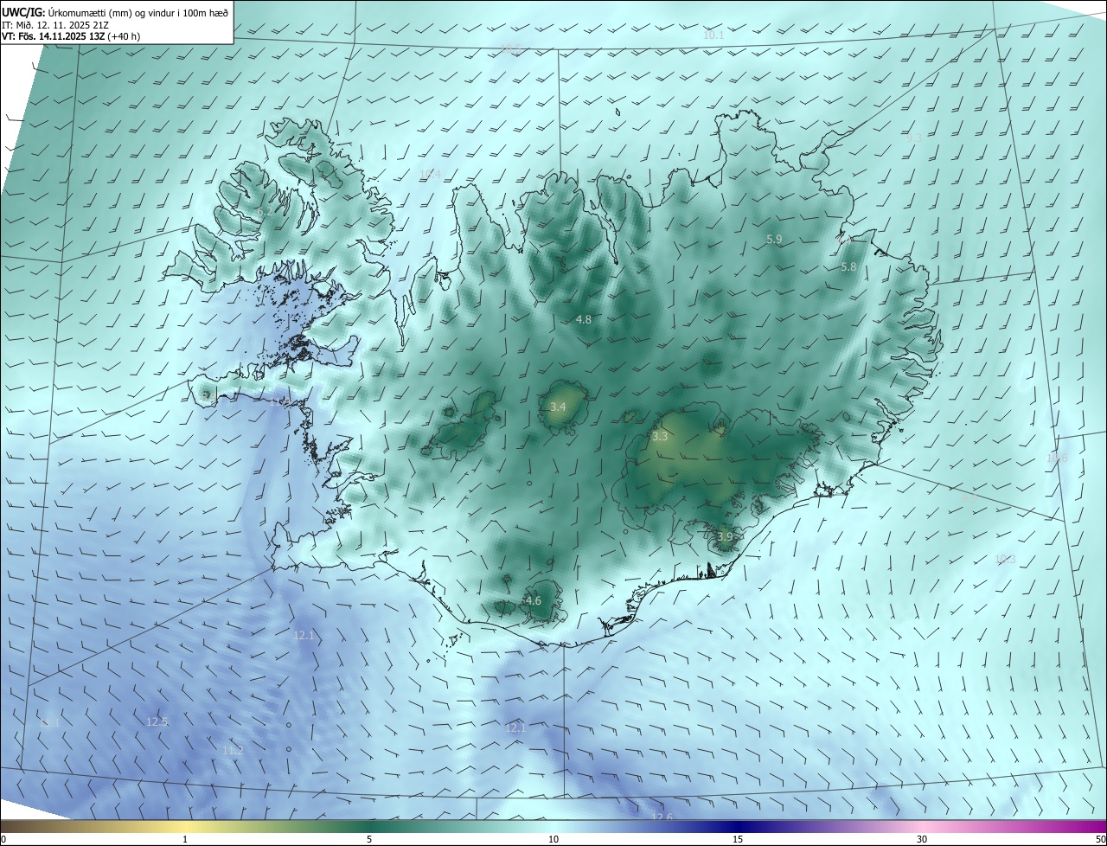Click the 5.8 value label on the map
Screen dimensions: 1107x846
click(x=848, y=267)
